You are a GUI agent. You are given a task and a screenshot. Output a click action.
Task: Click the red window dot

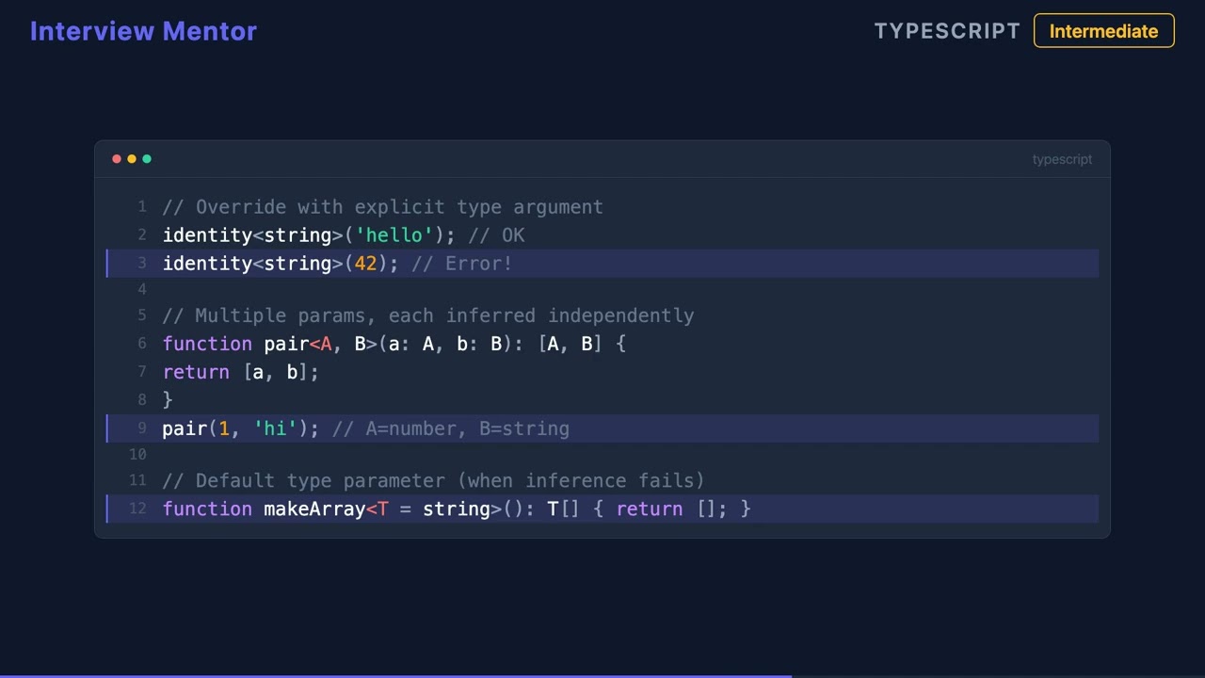pos(117,159)
